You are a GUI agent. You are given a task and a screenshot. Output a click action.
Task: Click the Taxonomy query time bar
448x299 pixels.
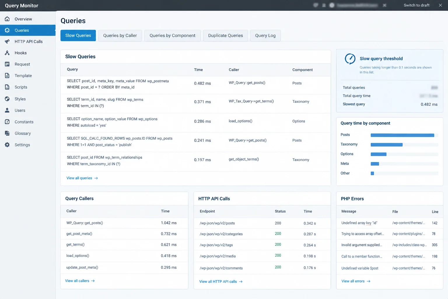click(386, 145)
